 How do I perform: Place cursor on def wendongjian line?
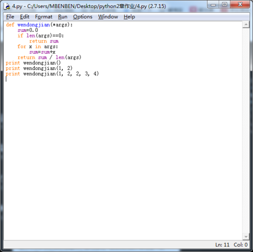39,25
